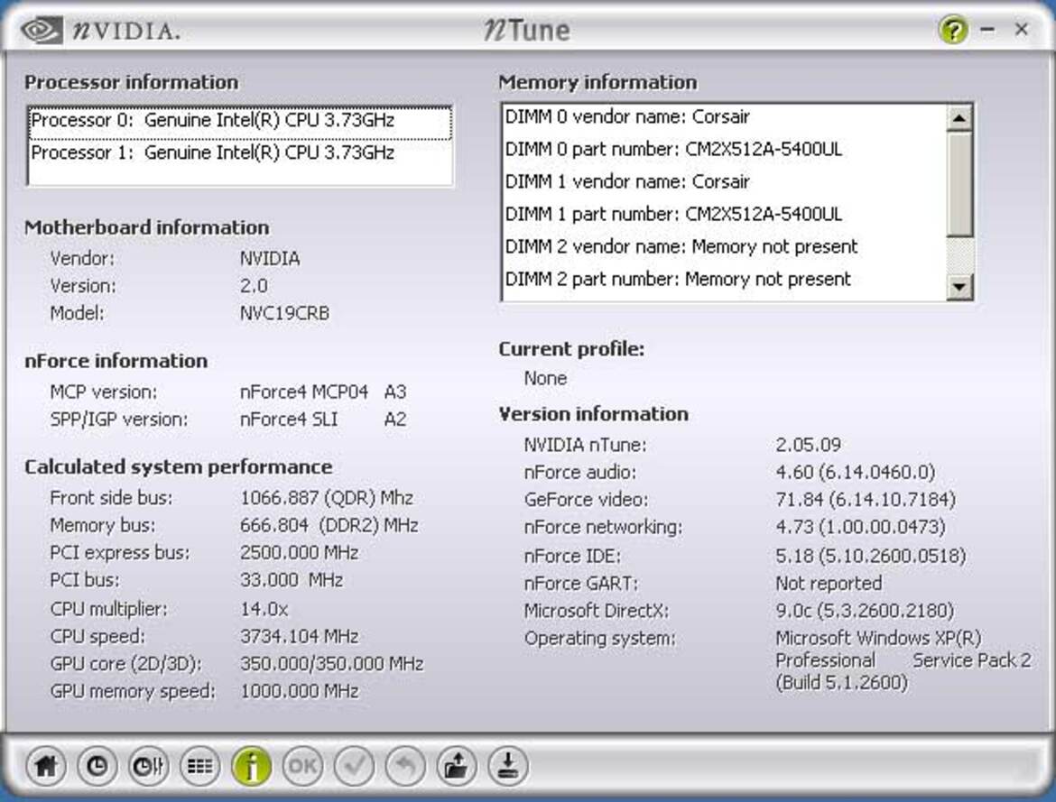Click Microsoft Windows XP(R) operating system text
Viewport: 1056px width, 802px height.
(x=878, y=638)
